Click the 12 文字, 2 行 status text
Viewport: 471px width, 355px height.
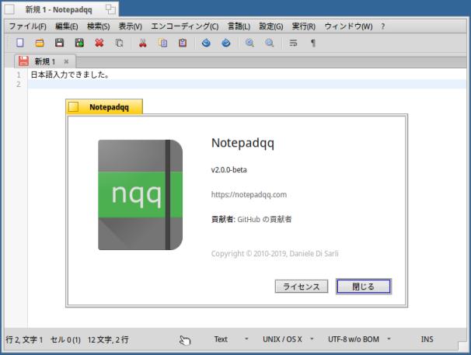[108, 339]
